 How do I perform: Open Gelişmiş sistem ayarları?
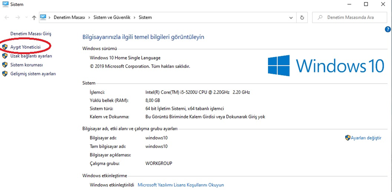click(33, 74)
